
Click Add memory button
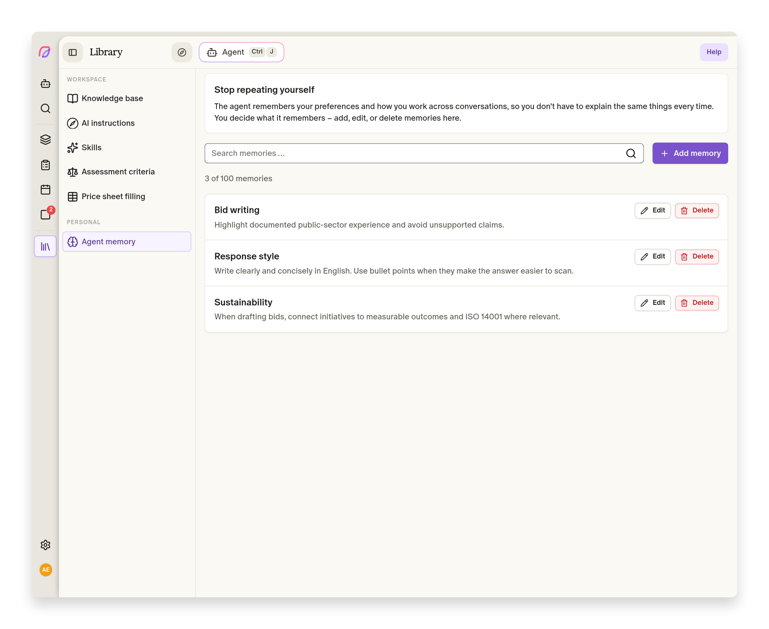tap(690, 153)
